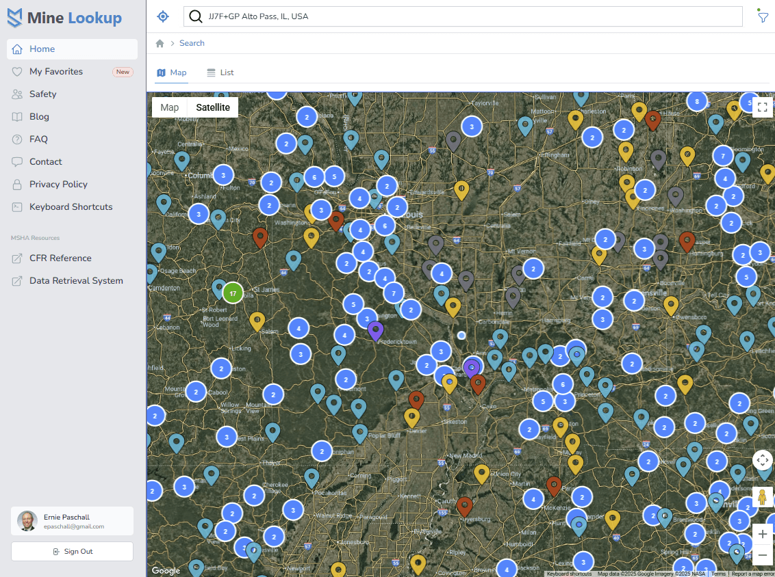Zoom in using the map's plus control

(x=762, y=534)
